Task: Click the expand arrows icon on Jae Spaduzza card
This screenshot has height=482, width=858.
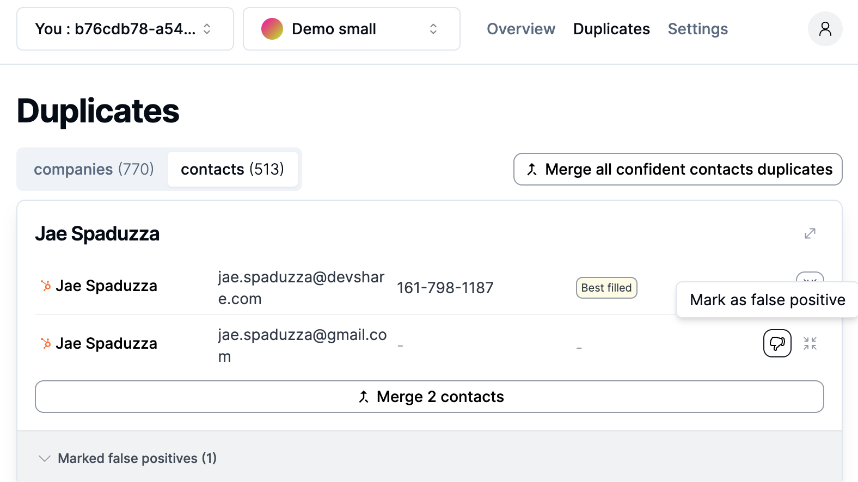Action: pos(810,233)
